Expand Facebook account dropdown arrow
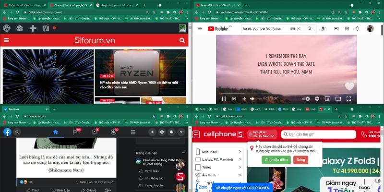The height and width of the screenshot is (192, 384). tap(181, 132)
